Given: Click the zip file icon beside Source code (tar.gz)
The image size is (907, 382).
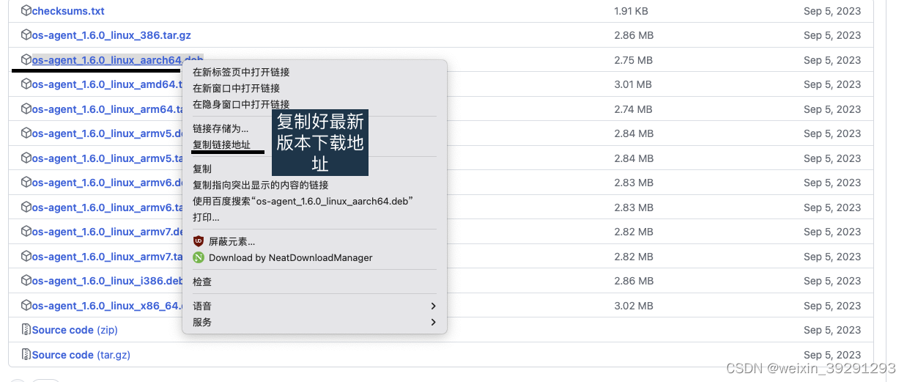Looking at the screenshot, I should (x=26, y=355).
